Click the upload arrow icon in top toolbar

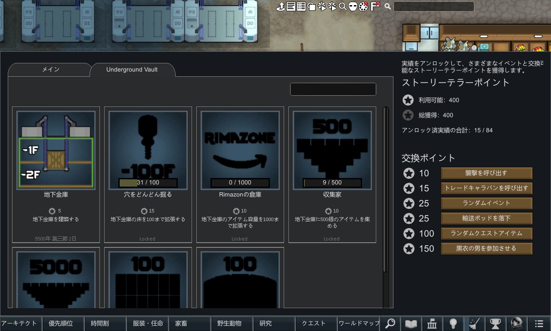[x=281, y=6]
